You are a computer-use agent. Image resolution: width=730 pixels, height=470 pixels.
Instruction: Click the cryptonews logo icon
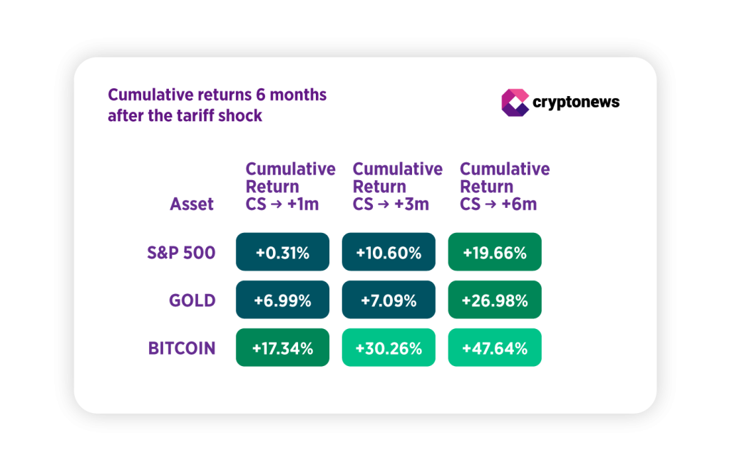tap(515, 103)
